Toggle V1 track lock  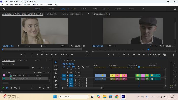tap(68, 76)
